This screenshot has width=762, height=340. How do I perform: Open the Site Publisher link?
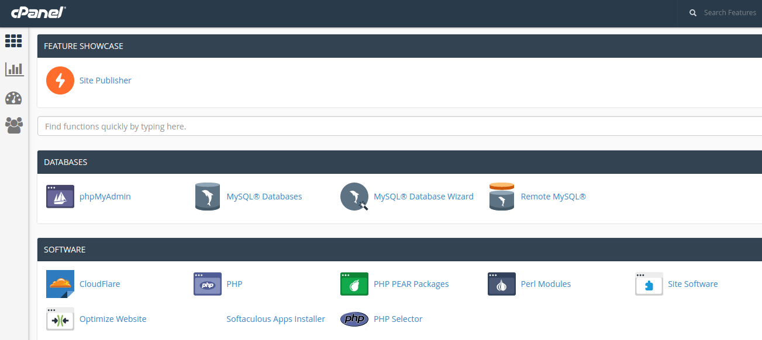point(105,80)
